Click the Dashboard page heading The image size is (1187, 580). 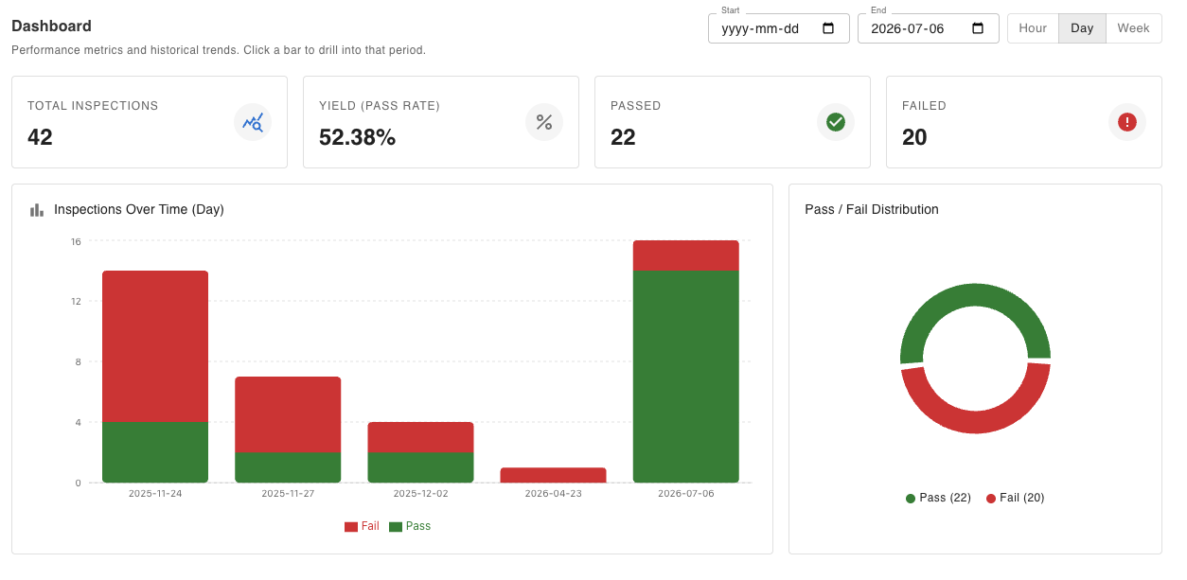click(x=51, y=26)
